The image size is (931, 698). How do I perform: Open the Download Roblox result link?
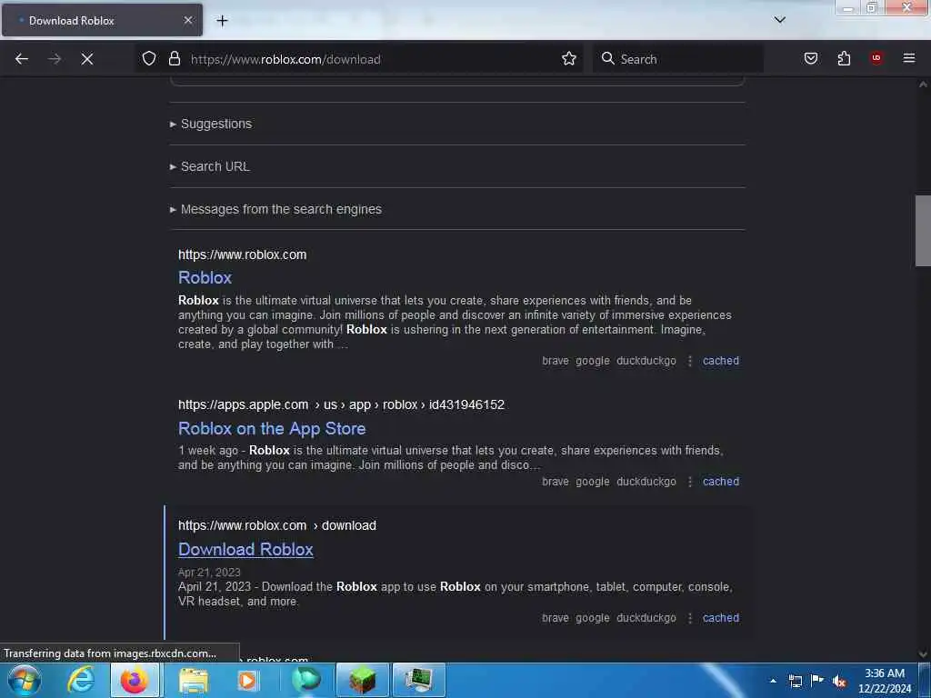click(x=245, y=550)
